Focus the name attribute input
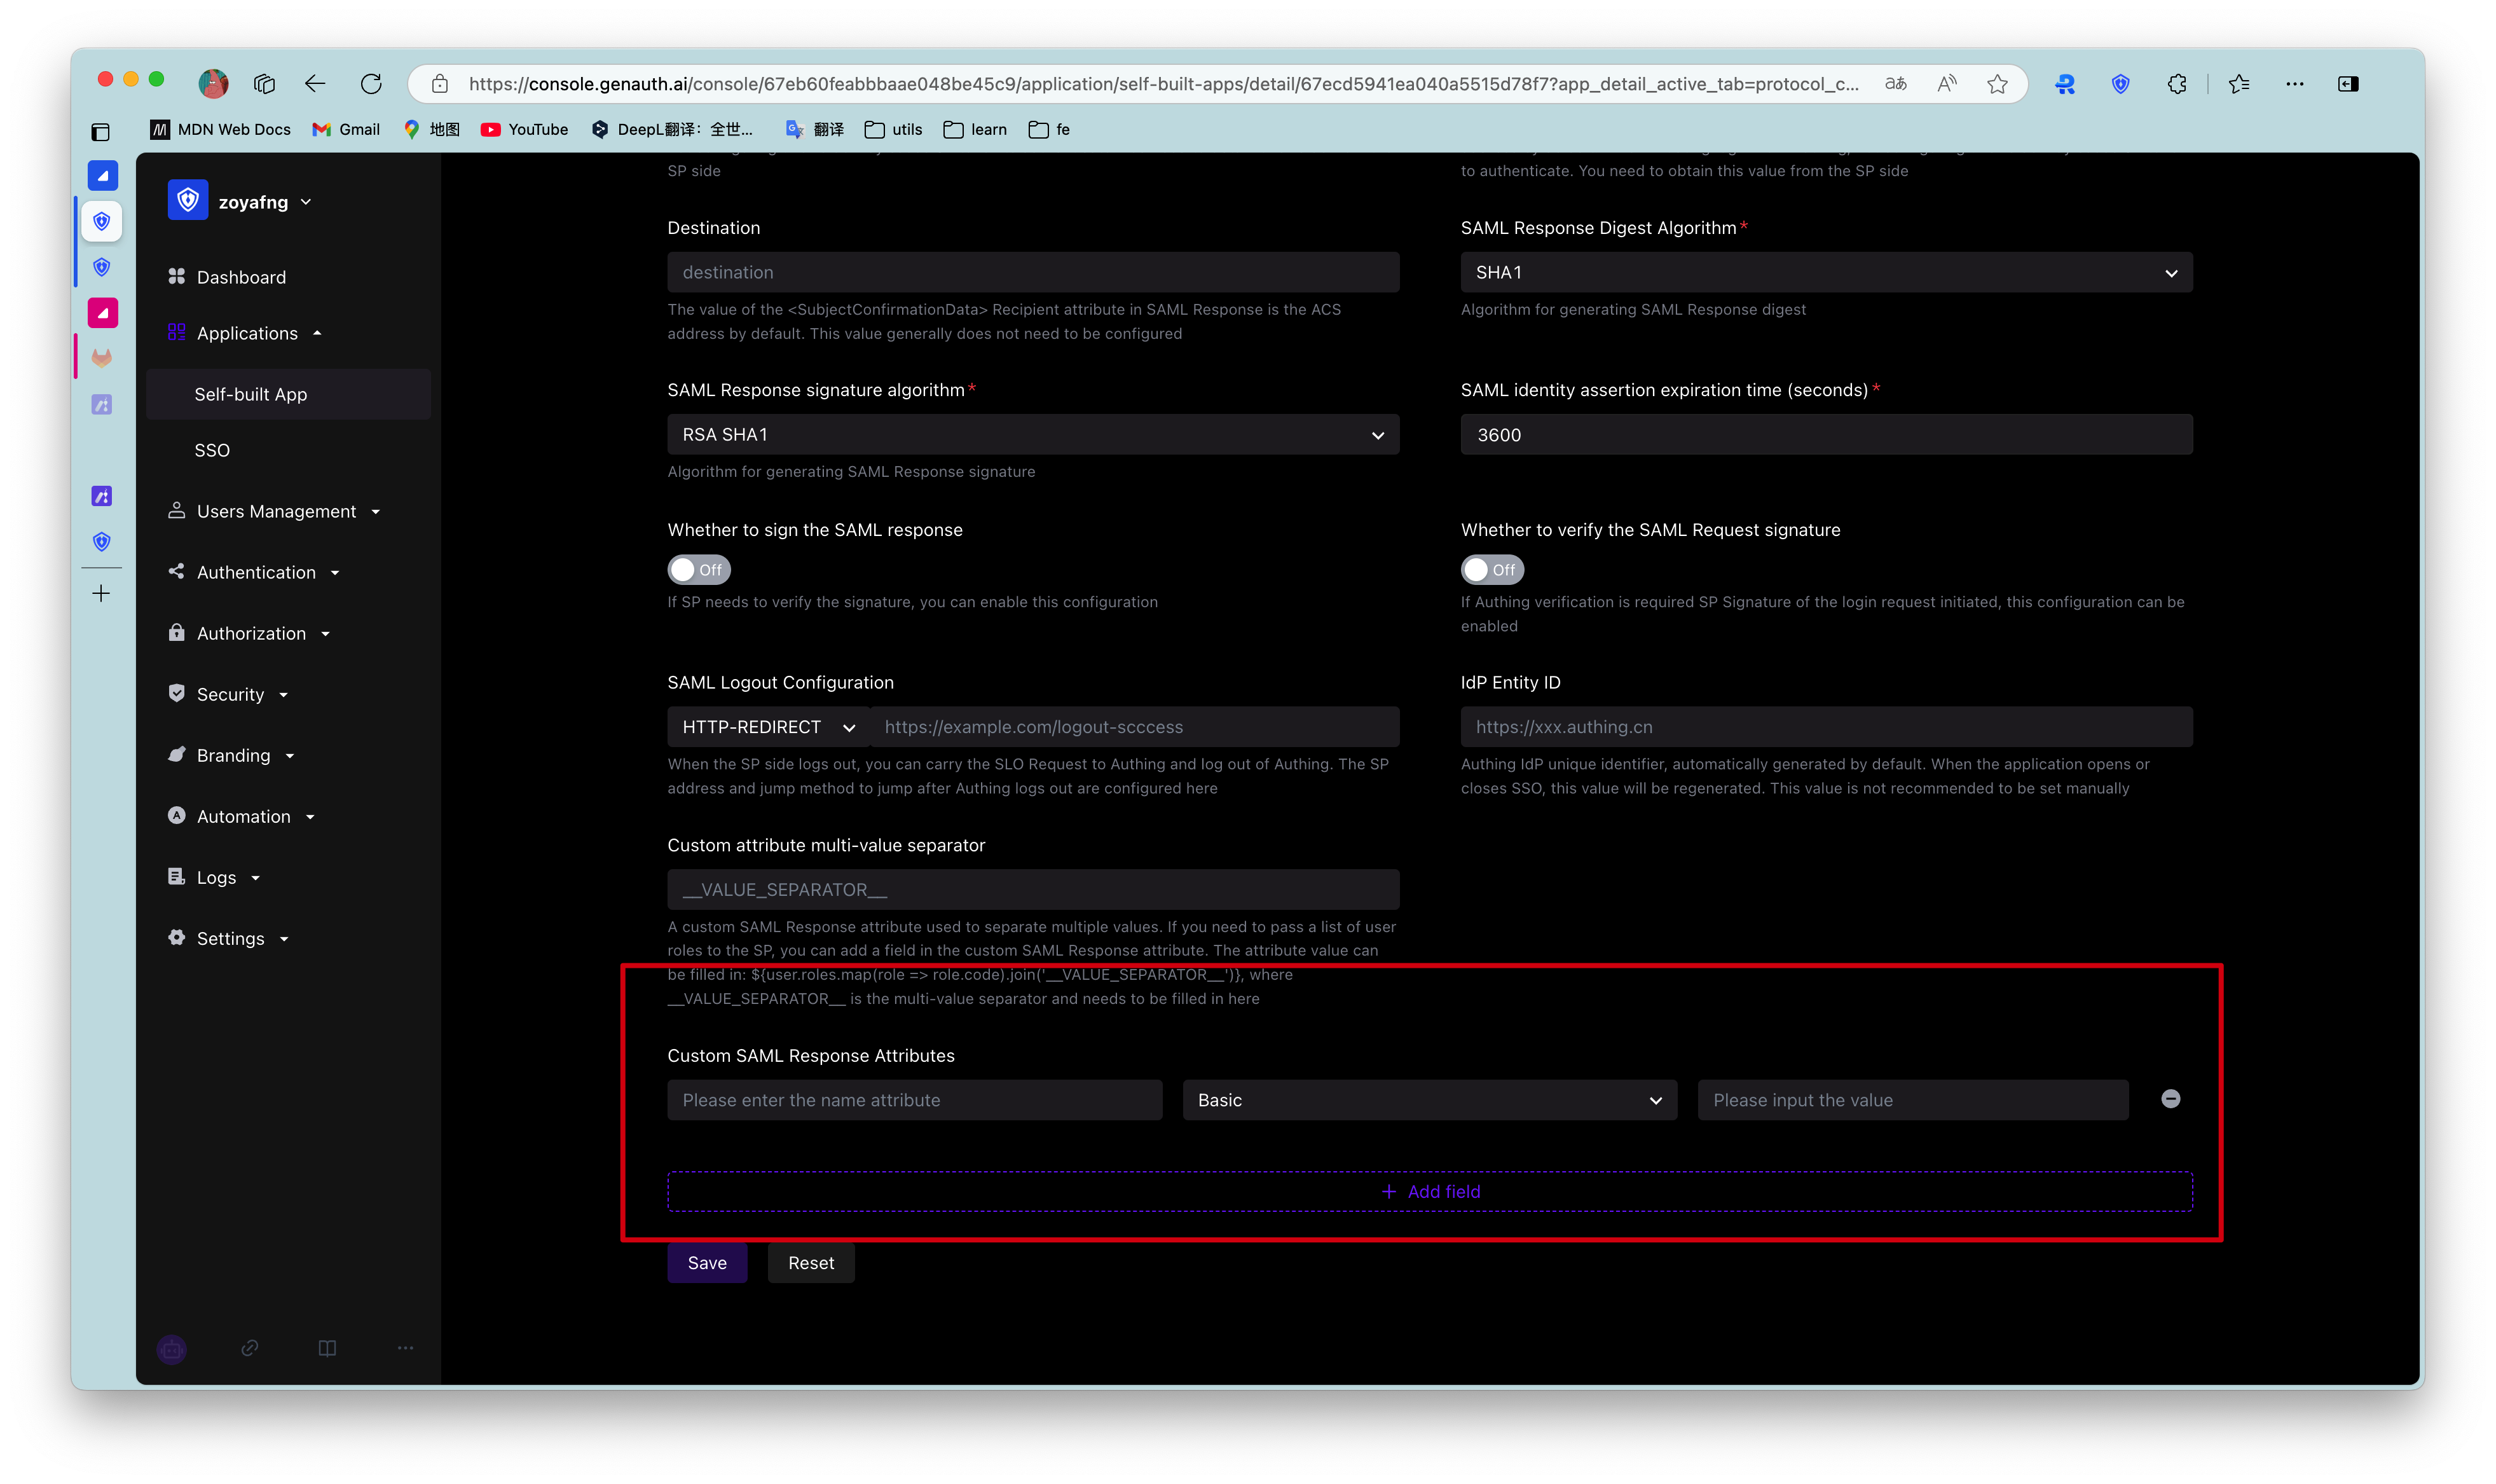 tap(915, 1100)
